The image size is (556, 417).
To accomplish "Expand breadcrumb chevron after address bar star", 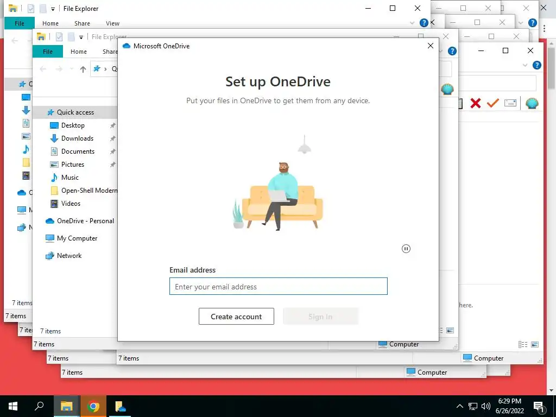I will pyautogui.click(x=105, y=69).
